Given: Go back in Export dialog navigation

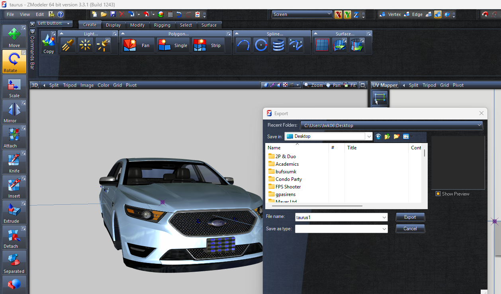Looking at the screenshot, I should [378, 136].
